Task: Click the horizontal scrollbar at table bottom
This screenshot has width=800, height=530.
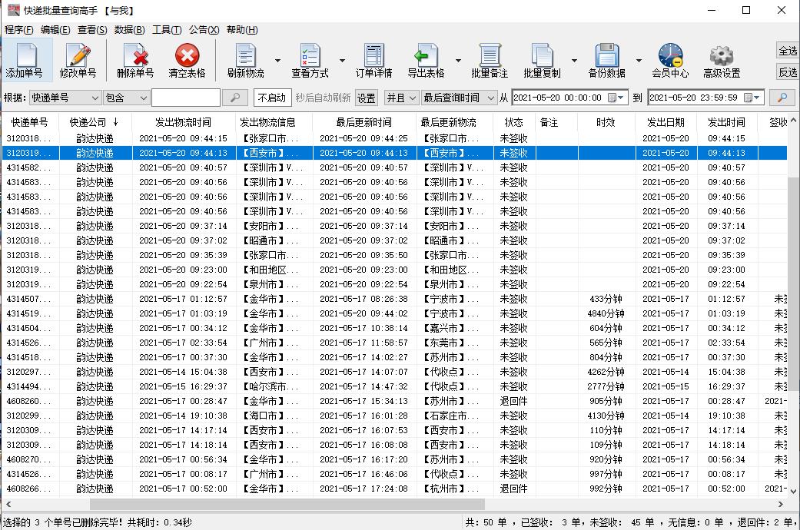Action: (307, 505)
